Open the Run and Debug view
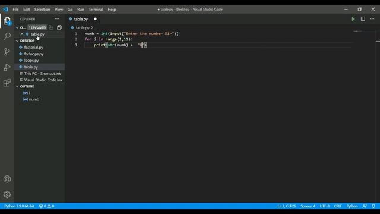 7,67
